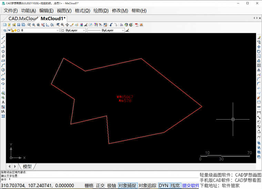Expand the color ByLayer dropdown
Viewport: 262px width, 189px height.
point(84,30)
